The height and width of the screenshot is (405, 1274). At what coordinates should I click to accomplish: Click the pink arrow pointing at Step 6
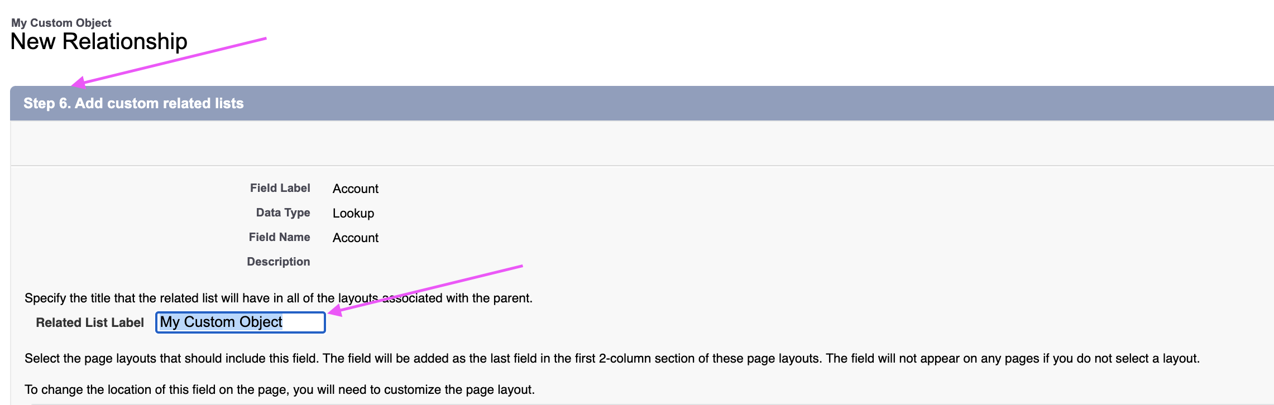point(167,61)
